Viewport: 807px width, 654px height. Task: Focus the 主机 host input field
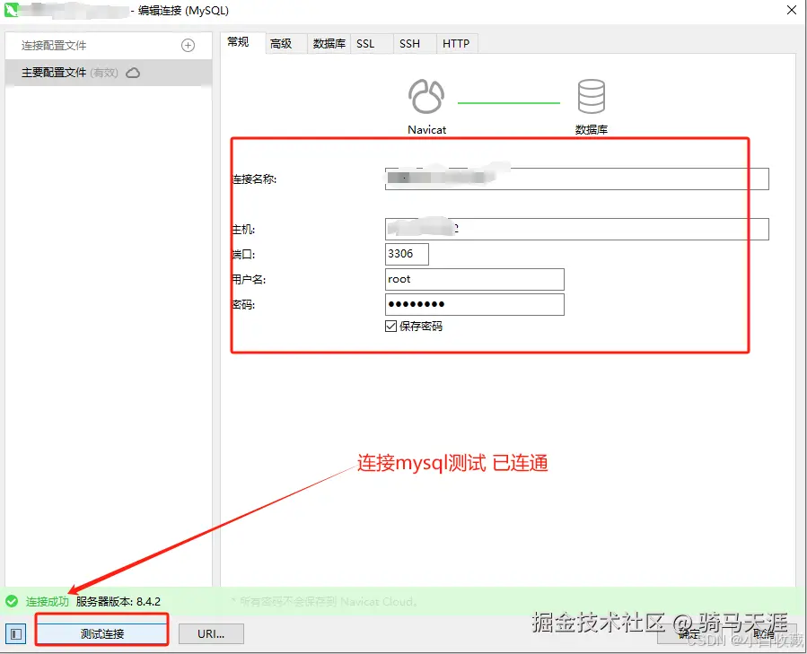[x=576, y=229]
